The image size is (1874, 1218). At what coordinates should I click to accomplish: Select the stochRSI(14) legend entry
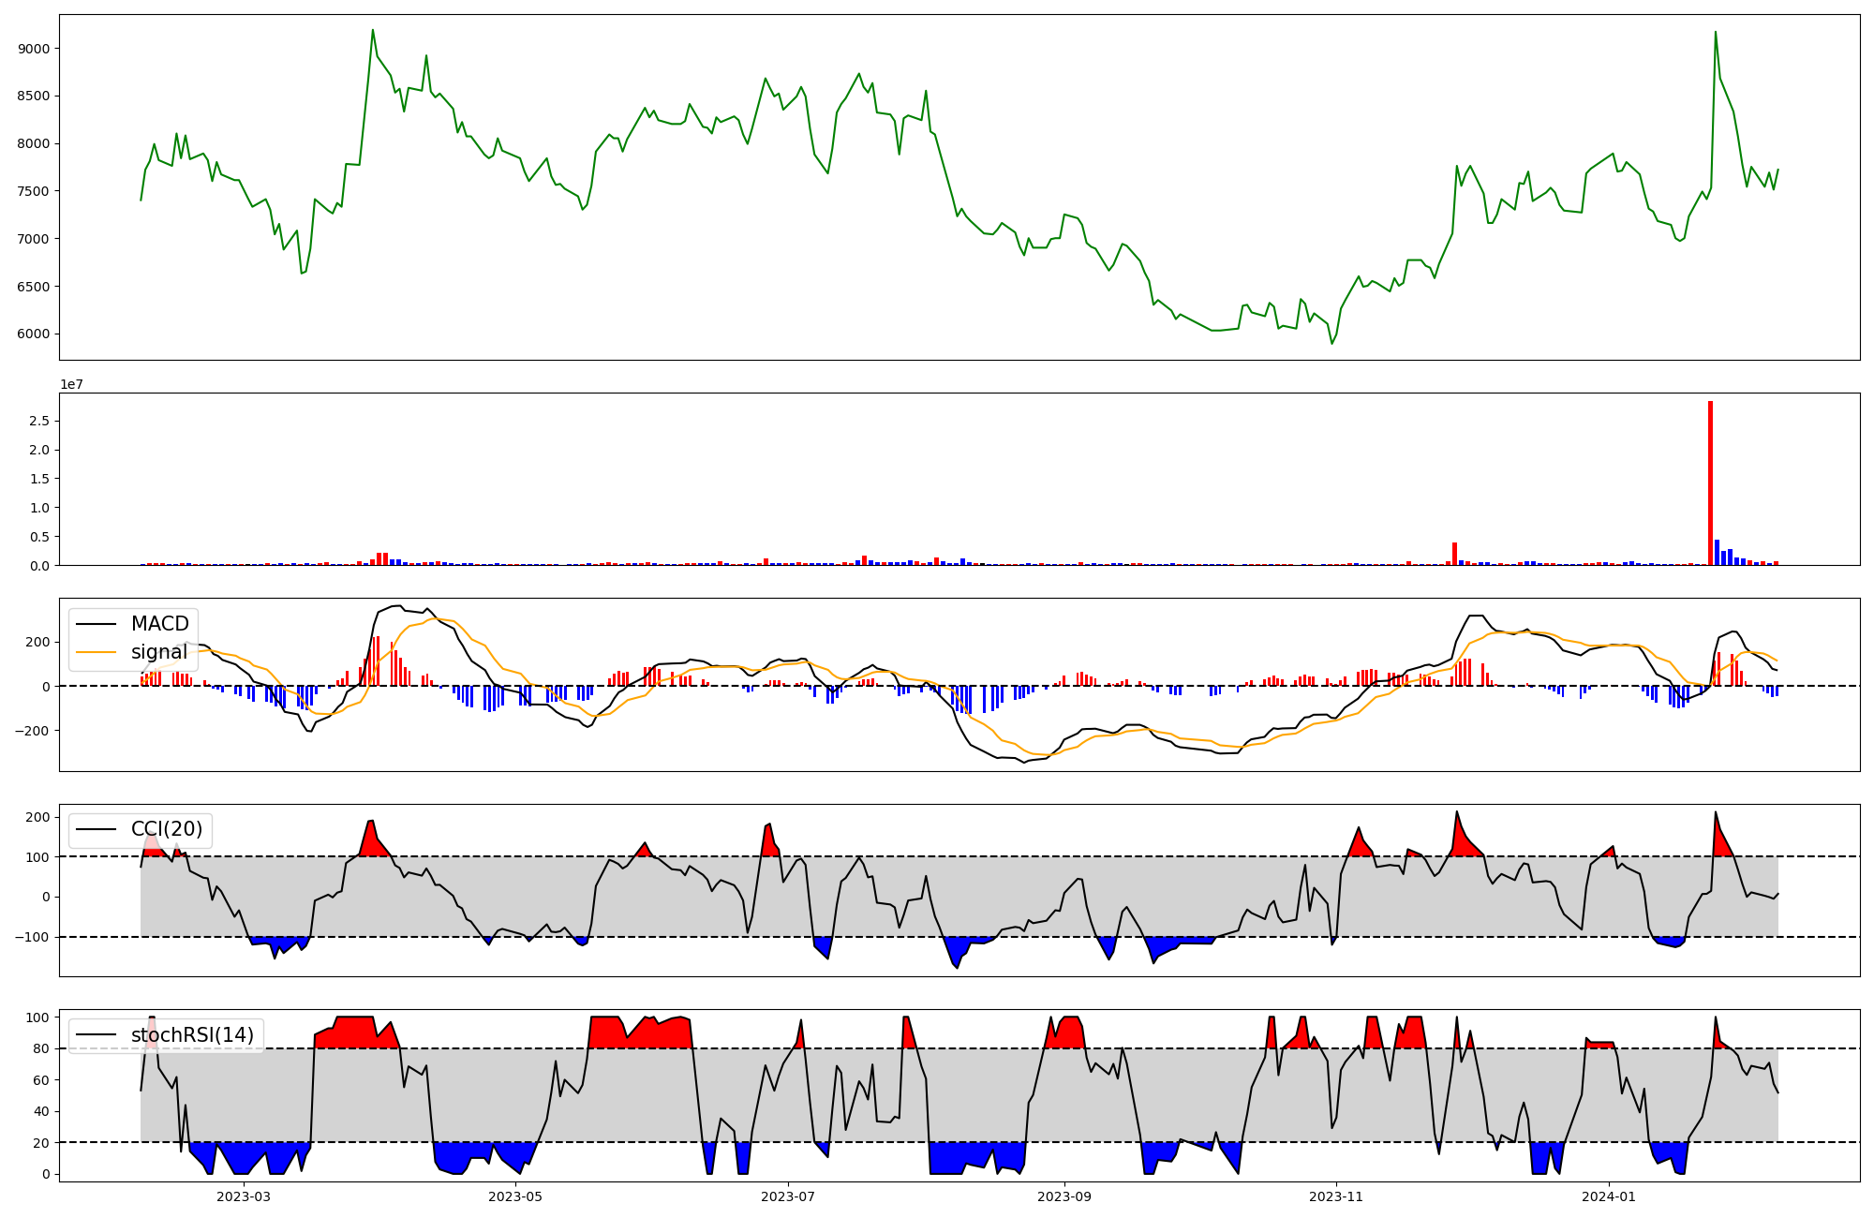192,1035
